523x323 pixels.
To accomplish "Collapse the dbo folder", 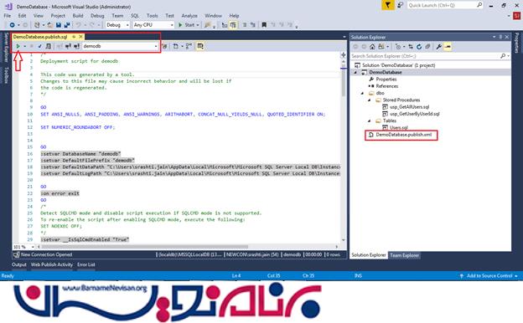I will [363, 93].
